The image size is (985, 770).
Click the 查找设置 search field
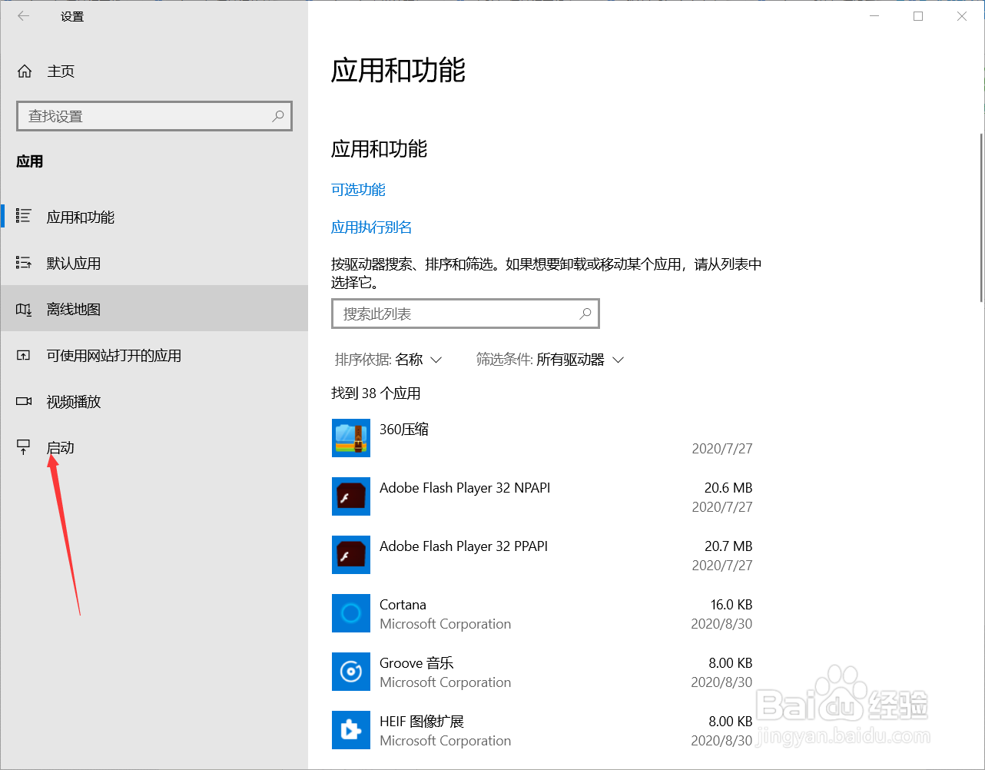click(x=154, y=116)
